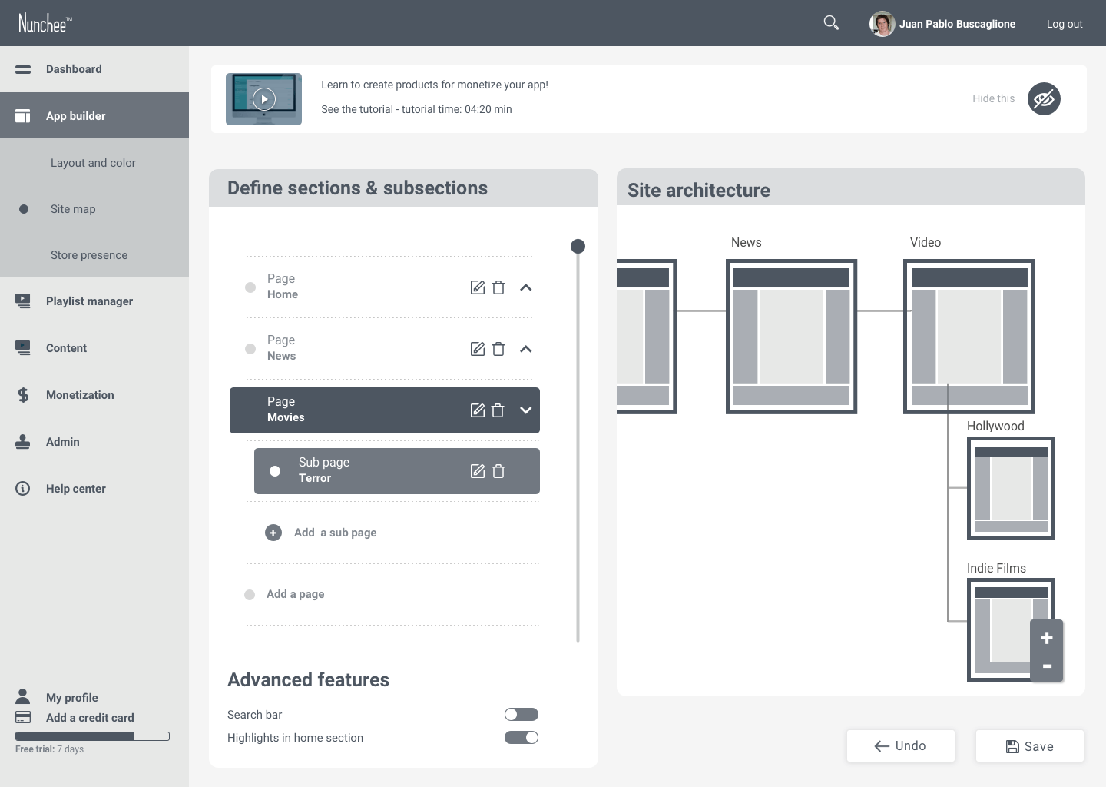1106x787 pixels.
Task: Click the Add a credit card link
Action: 90,718
